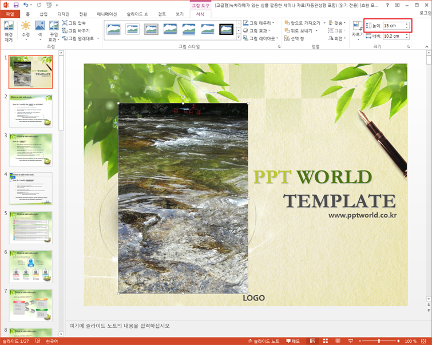Viewport: 432px width, 345px height.
Task: Switch to Review (검토) tab
Action: click(x=162, y=14)
